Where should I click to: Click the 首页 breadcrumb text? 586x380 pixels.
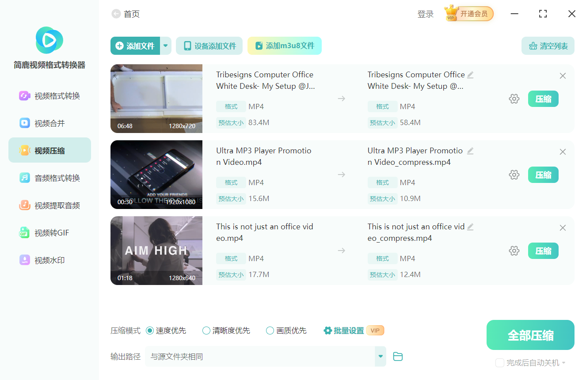click(132, 14)
